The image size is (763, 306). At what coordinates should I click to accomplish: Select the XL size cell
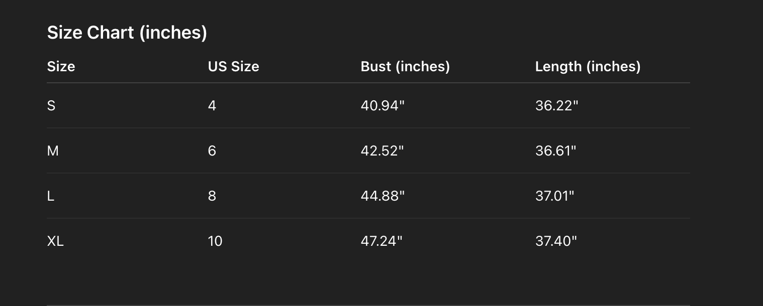coord(55,241)
